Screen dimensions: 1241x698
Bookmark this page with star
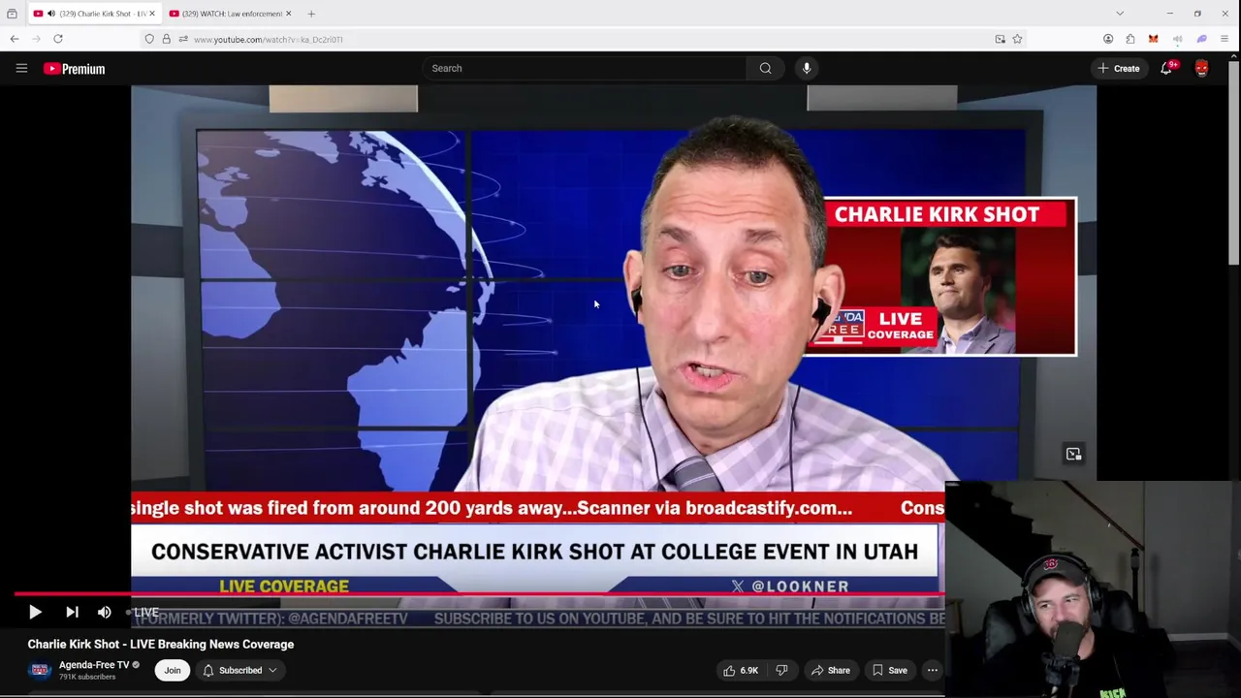point(1017,39)
